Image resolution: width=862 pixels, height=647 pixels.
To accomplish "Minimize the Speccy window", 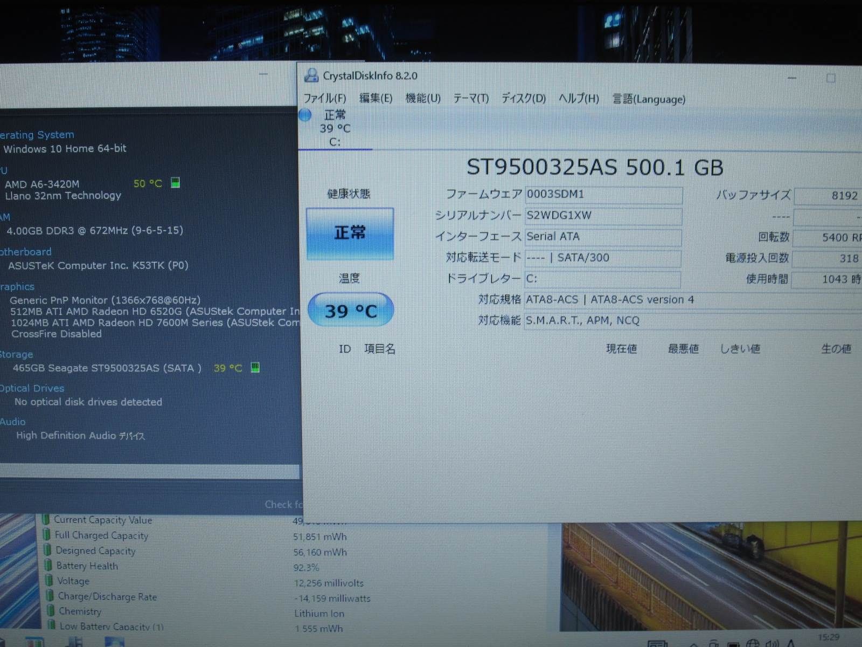I will (263, 74).
